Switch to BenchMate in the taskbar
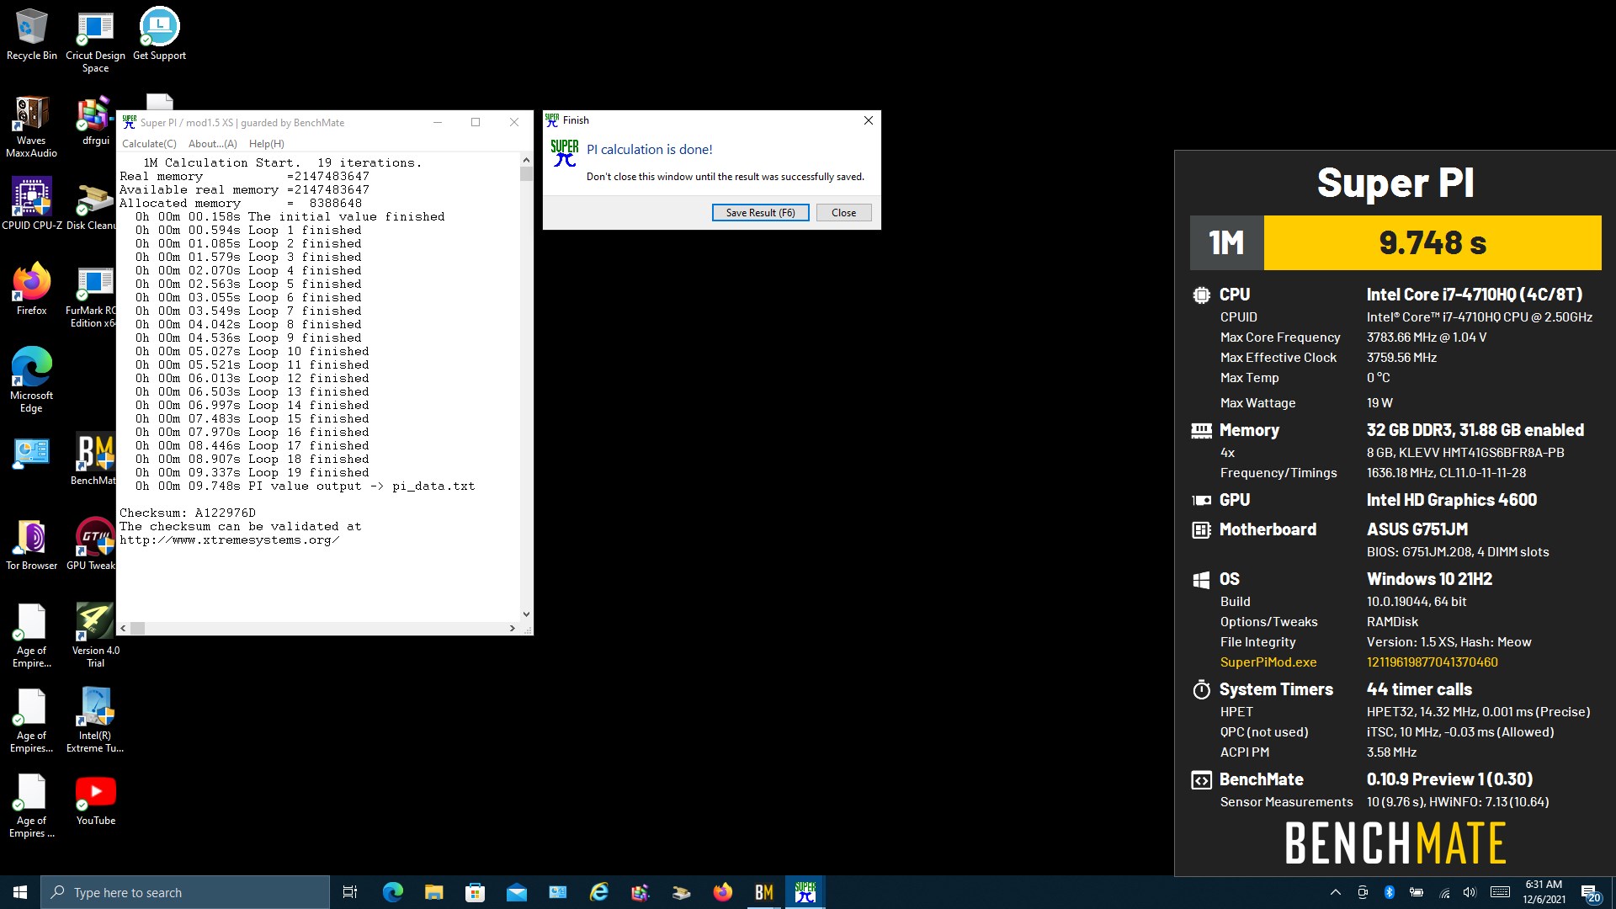Viewport: 1616px width, 909px height. coord(764,892)
